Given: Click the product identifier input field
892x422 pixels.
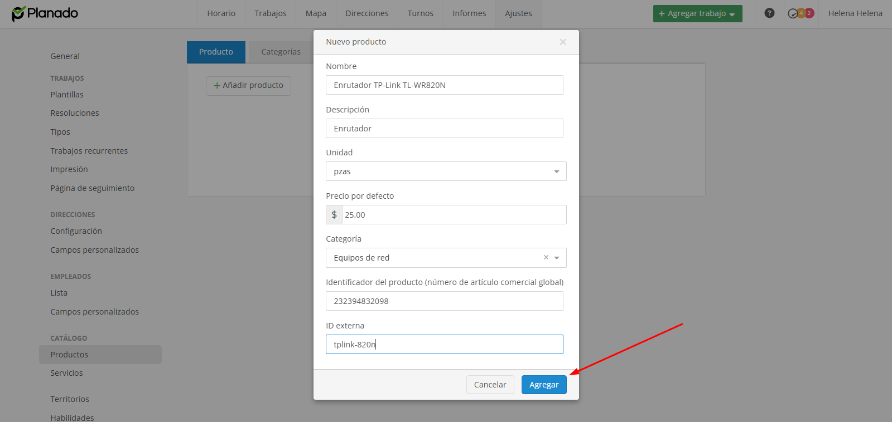Looking at the screenshot, I should [x=445, y=301].
